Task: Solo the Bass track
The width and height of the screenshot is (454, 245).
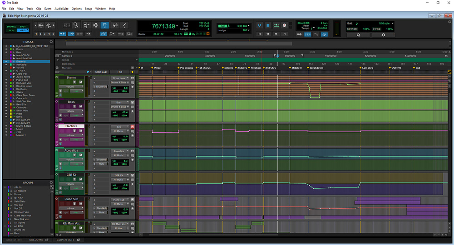Action: click(x=74, y=106)
